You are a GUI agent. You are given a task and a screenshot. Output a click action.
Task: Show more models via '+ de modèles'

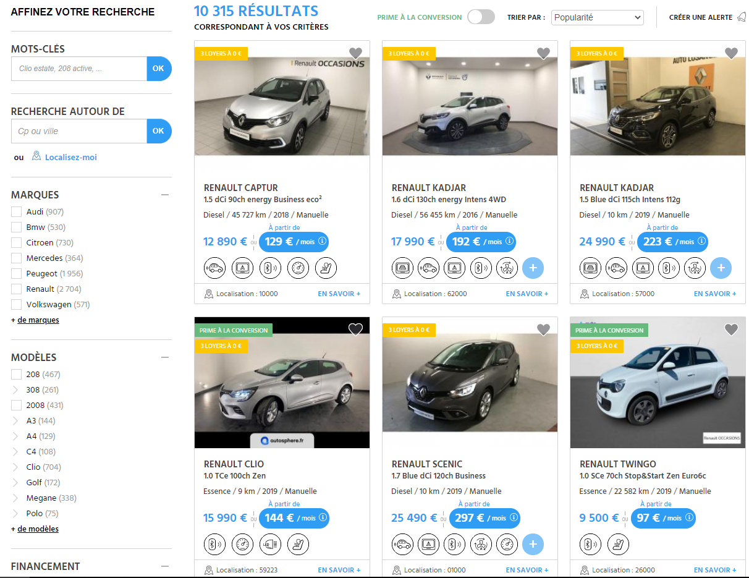pos(35,529)
